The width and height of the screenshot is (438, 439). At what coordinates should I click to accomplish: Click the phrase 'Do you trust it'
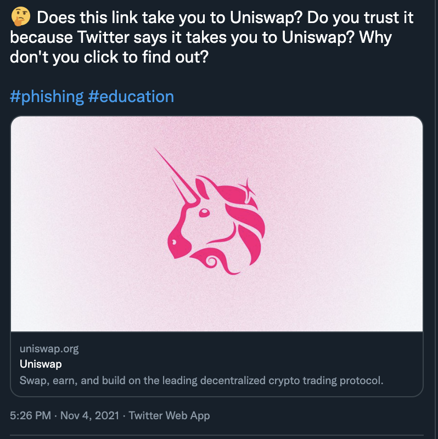(360, 18)
